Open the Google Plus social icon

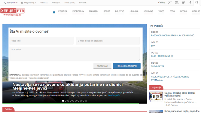(x=170, y=3)
